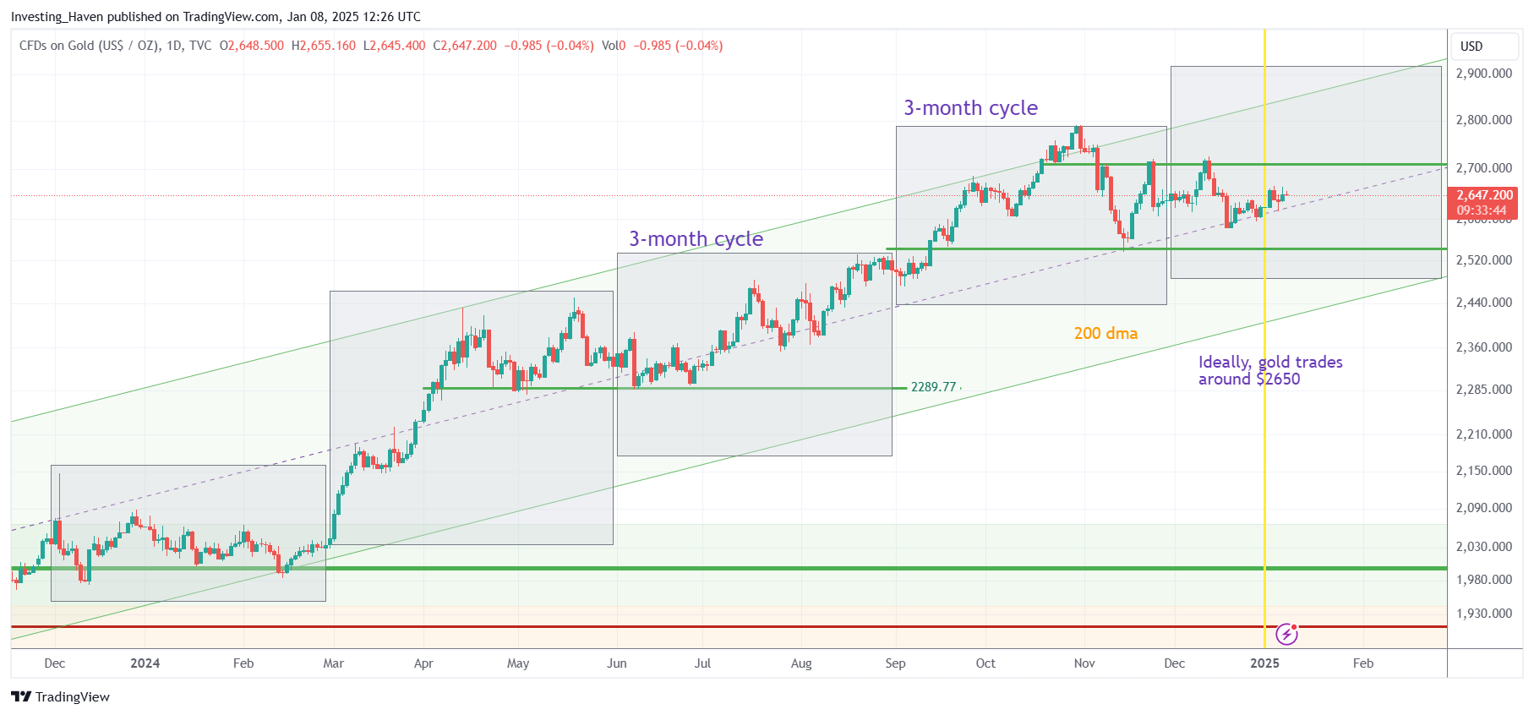The height and width of the screenshot is (715, 1534).
Task: Click the Oct label on time axis
Action: click(985, 663)
